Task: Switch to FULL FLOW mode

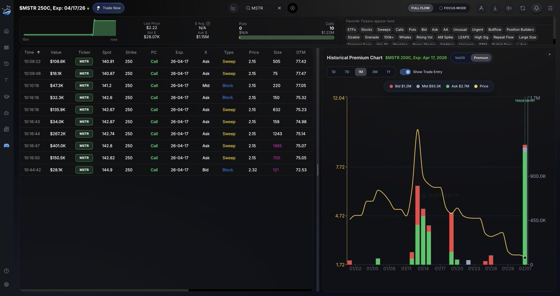Action: click(x=420, y=8)
